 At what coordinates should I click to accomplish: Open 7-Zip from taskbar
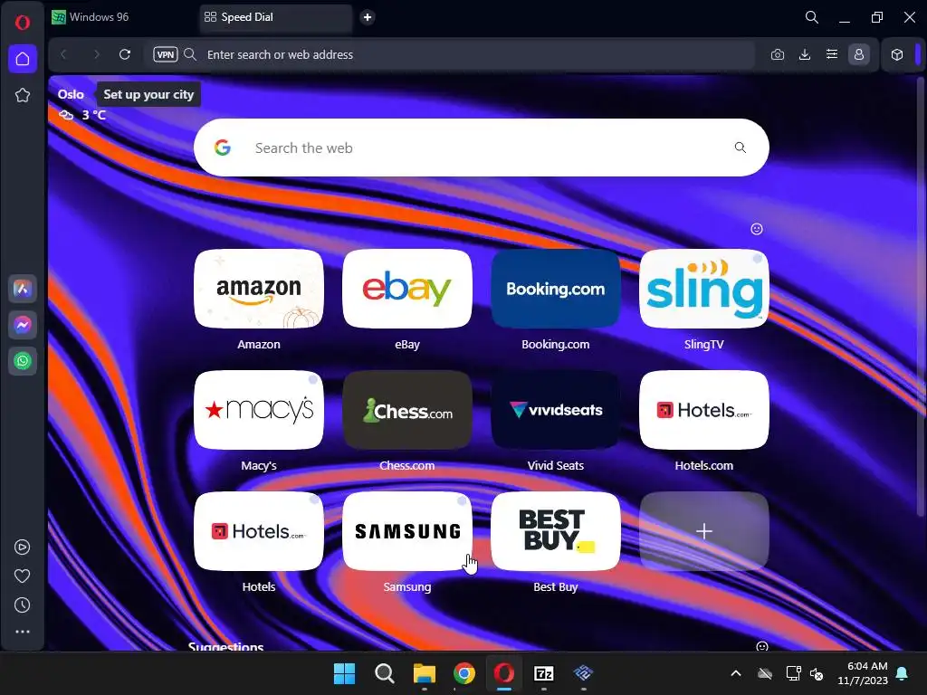pyautogui.click(x=544, y=673)
